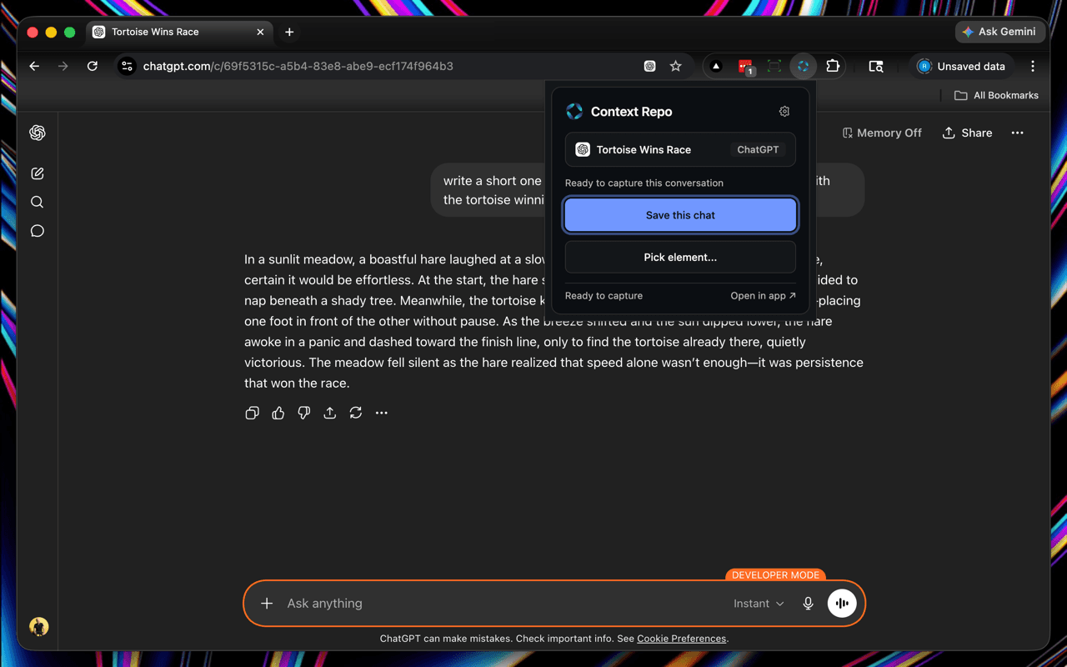The width and height of the screenshot is (1067, 667).
Task: Share the response with upload arrow icon
Action: [x=330, y=413]
